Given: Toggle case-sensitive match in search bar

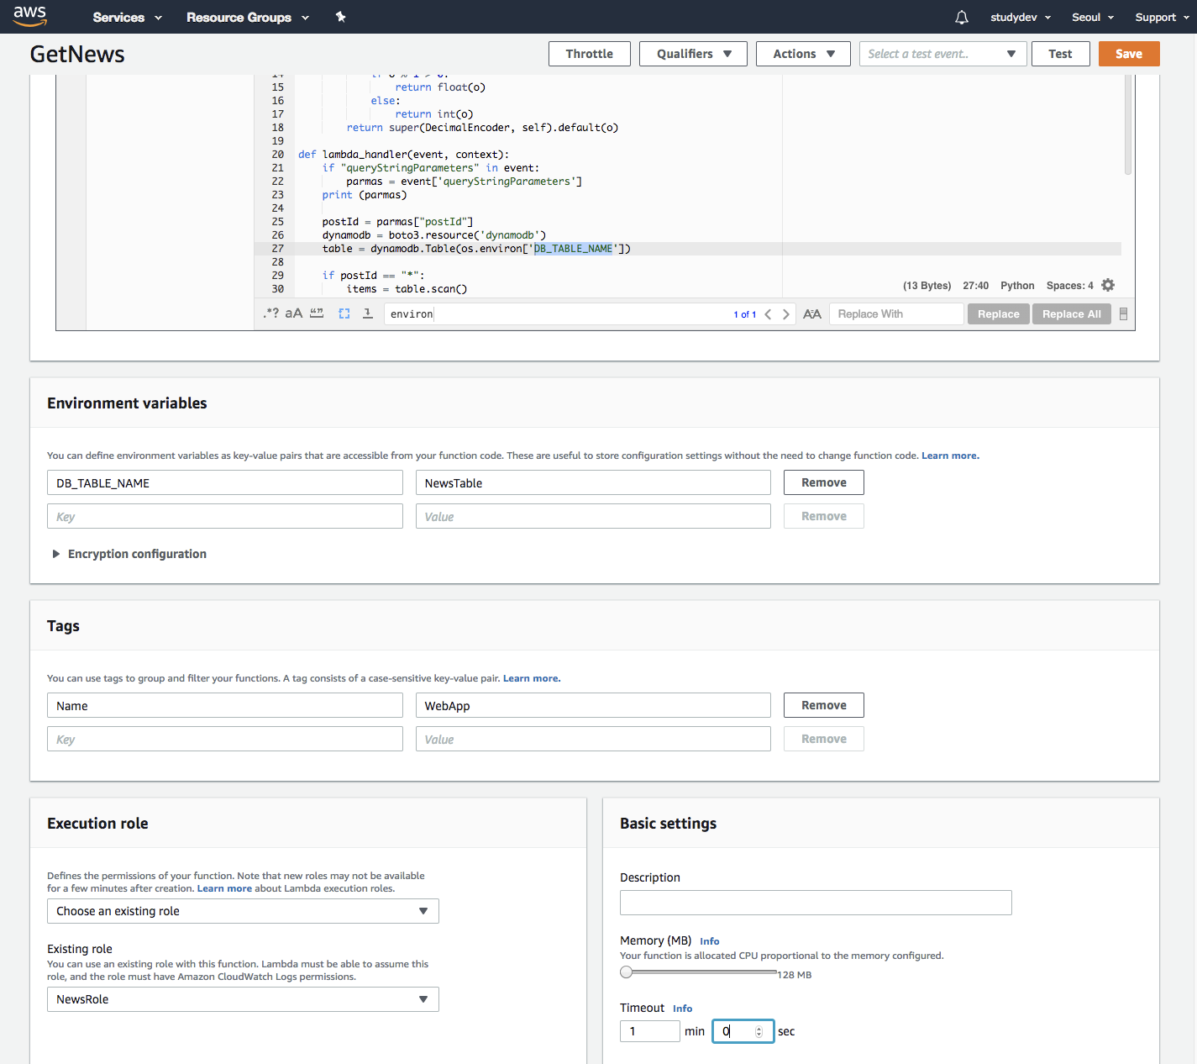Looking at the screenshot, I should (x=294, y=313).
